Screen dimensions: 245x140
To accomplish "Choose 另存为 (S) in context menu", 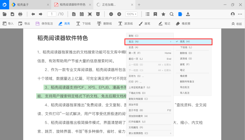I will pyautogui.click(x=150, y=76).
